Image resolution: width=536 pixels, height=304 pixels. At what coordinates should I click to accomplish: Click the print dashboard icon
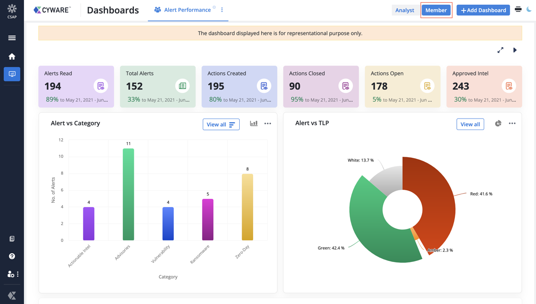coord(518,10)
